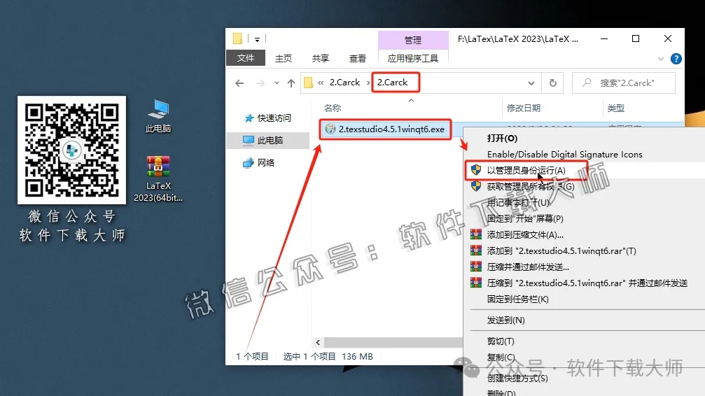Click the search box for 2.Carck
This screenshot has width=705, height=396.
[624, 83]
